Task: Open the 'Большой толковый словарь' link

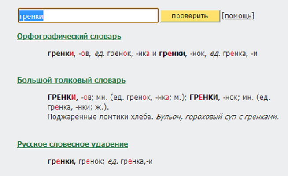Action: (71, 80)
